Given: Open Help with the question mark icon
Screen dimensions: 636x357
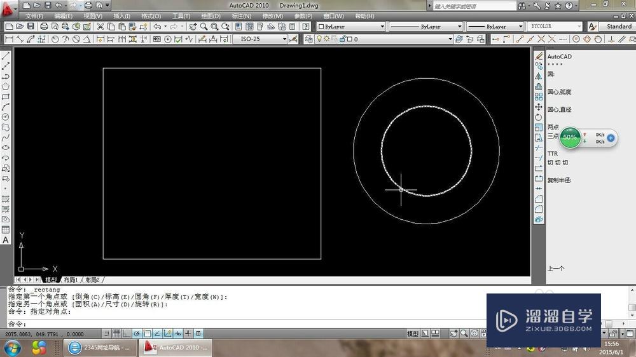Looking at the screenshot, I should coord(306,27).
